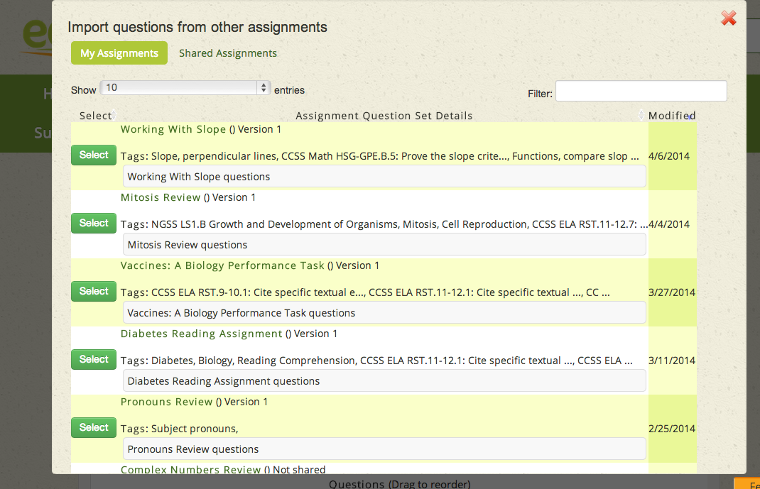Image resolution: width=760 pixels, height=489 pixels.
Task: Click the Mitosis Review tags line
Action: coord(384,224)
